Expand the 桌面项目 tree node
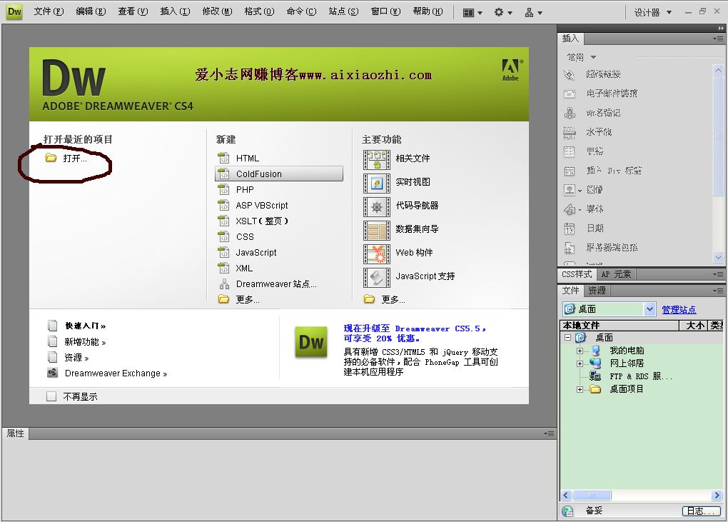Screen dimensions: 728x522 pyautogui.click(x=580, y=390)
